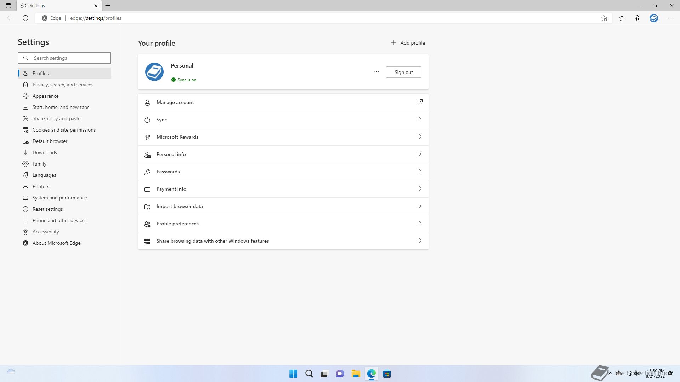
Task: Click the Microsoft Rewards trophy icon
Action: 147,137
